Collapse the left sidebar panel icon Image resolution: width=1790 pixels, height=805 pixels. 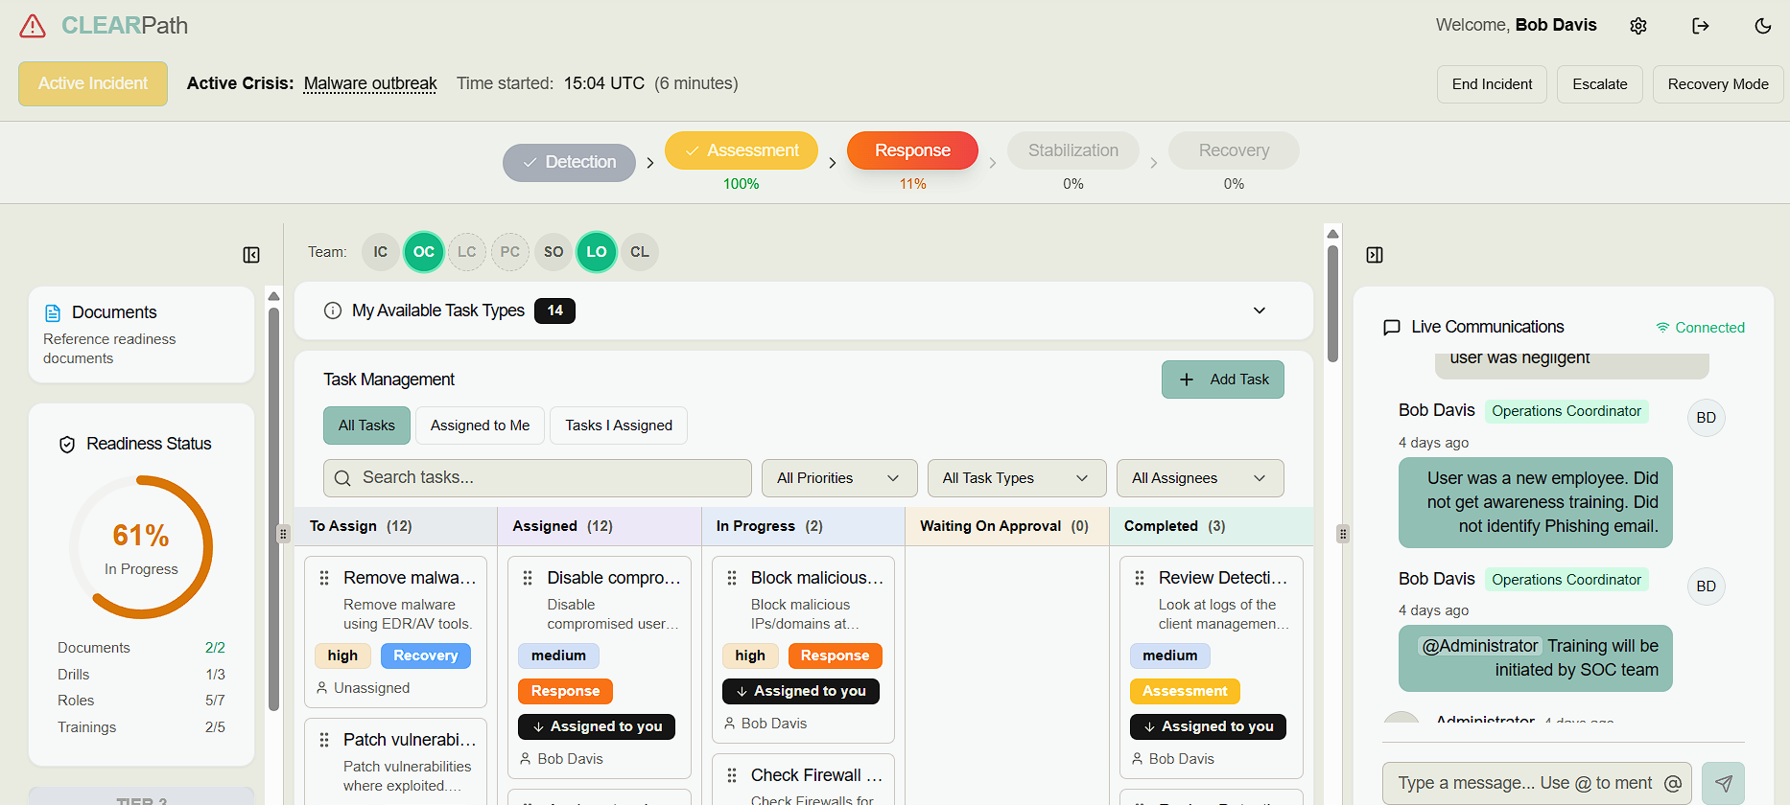click(x=251, y=255)
